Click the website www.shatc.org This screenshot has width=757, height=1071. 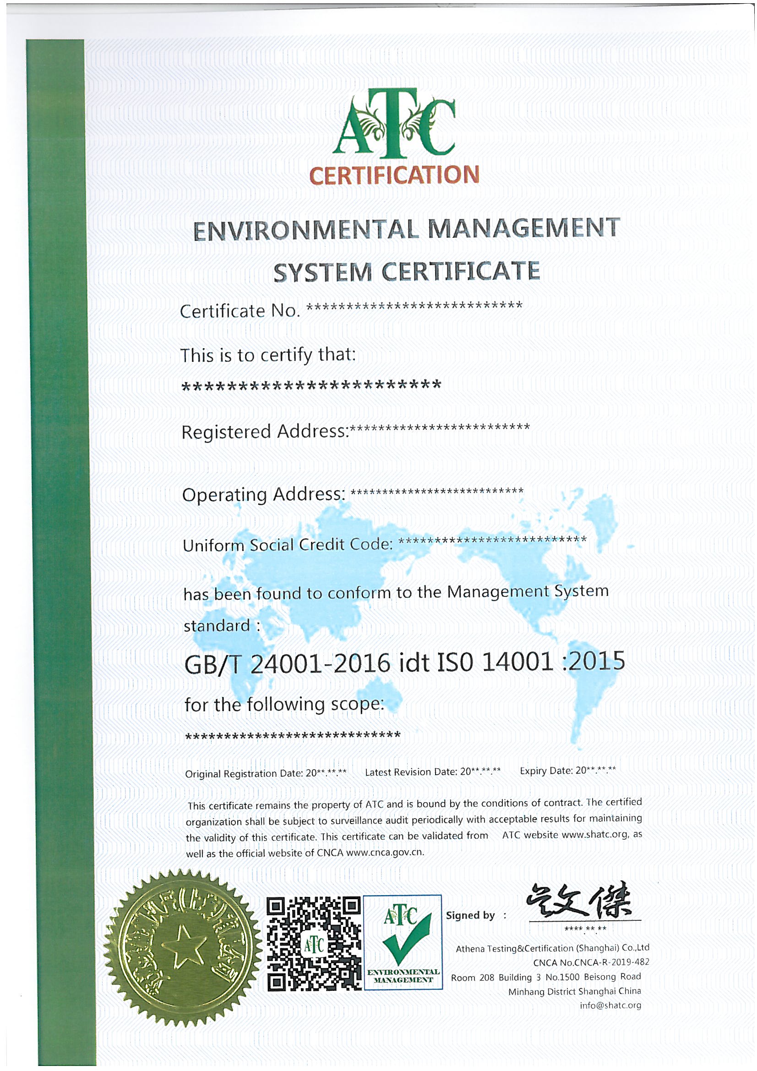pyautogui.click(x=594, y=835)
